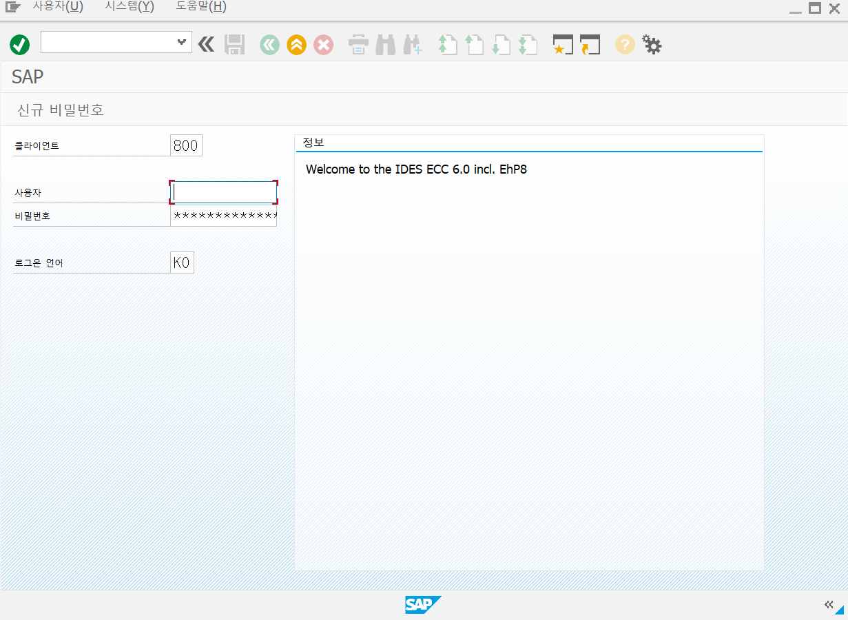This screenshot has height=620, width=848.
Task: Click the red Cancel icon in the toolbar
Action: [323, 44]
